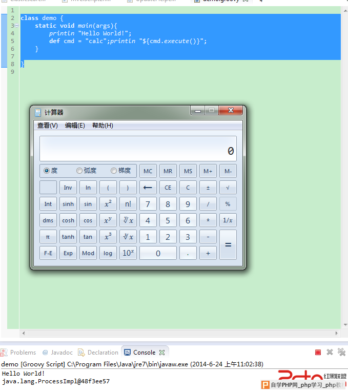Click the calculator title bar icon
348x392 pixels.
click(x=38, y=113)
